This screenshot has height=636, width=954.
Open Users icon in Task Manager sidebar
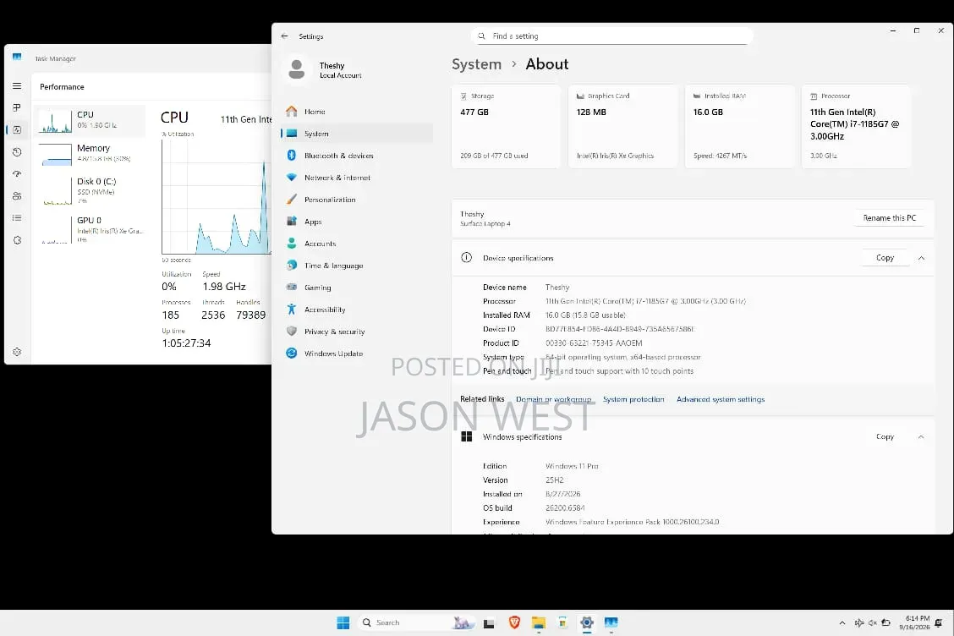pyautogui.click(x=17, y=196)
